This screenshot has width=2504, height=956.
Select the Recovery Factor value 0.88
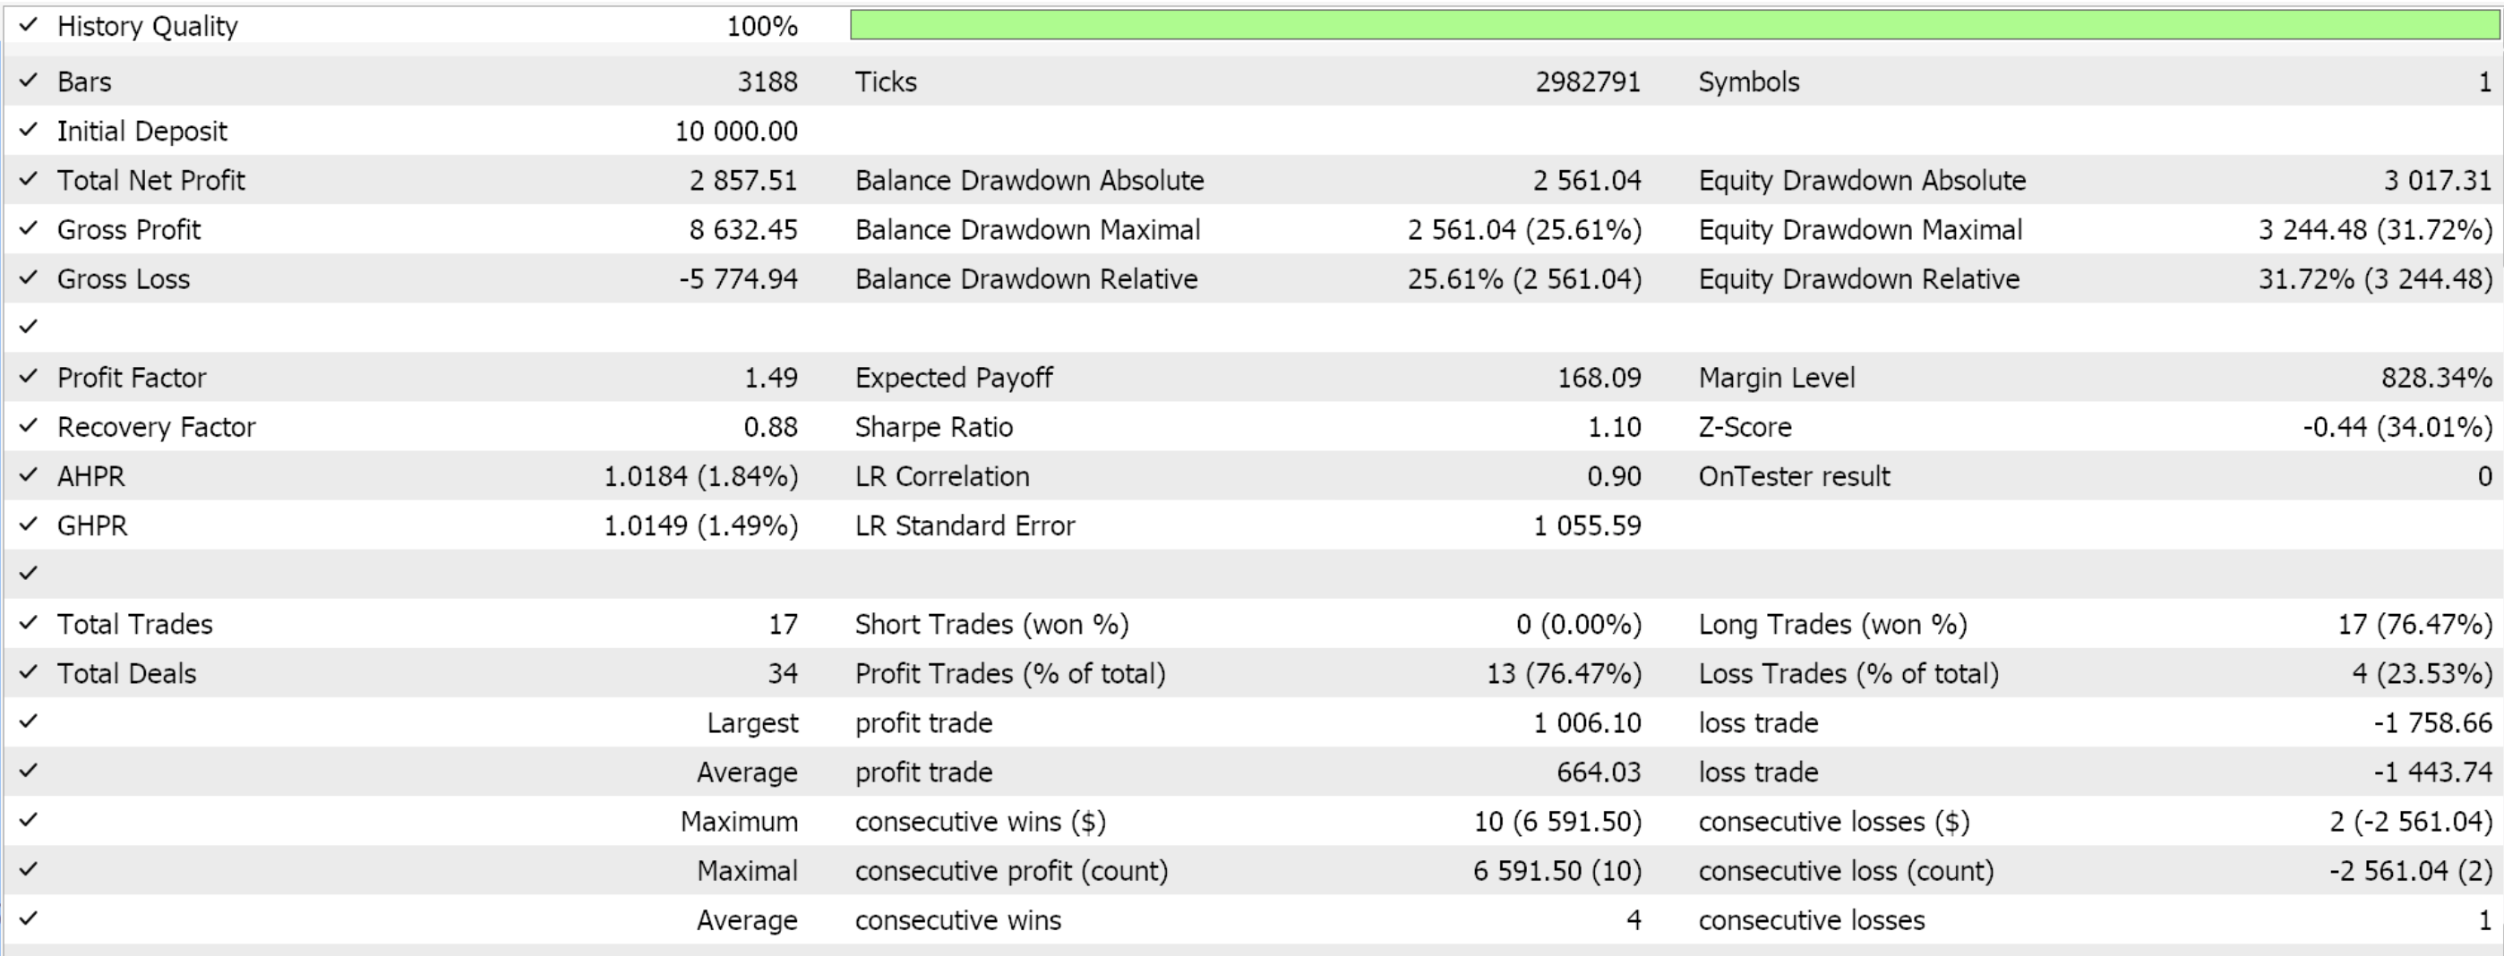[771, 428]
